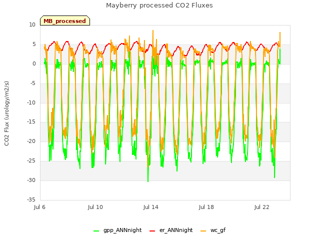
Task: Click the orange wc_gf legend swatch
Action: click(x=203, y=231)
